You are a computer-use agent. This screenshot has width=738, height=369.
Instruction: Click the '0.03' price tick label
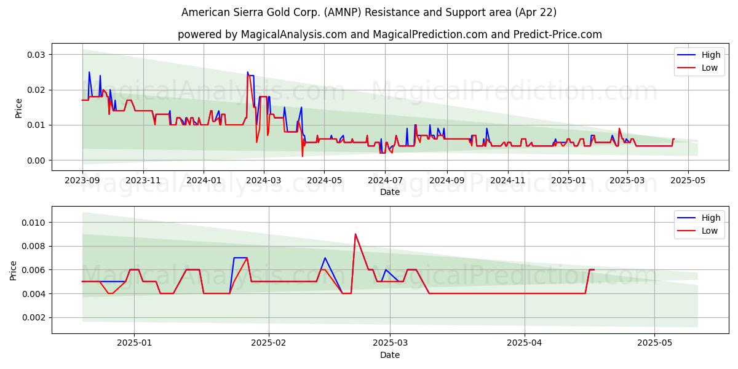[x=37, y=55]
